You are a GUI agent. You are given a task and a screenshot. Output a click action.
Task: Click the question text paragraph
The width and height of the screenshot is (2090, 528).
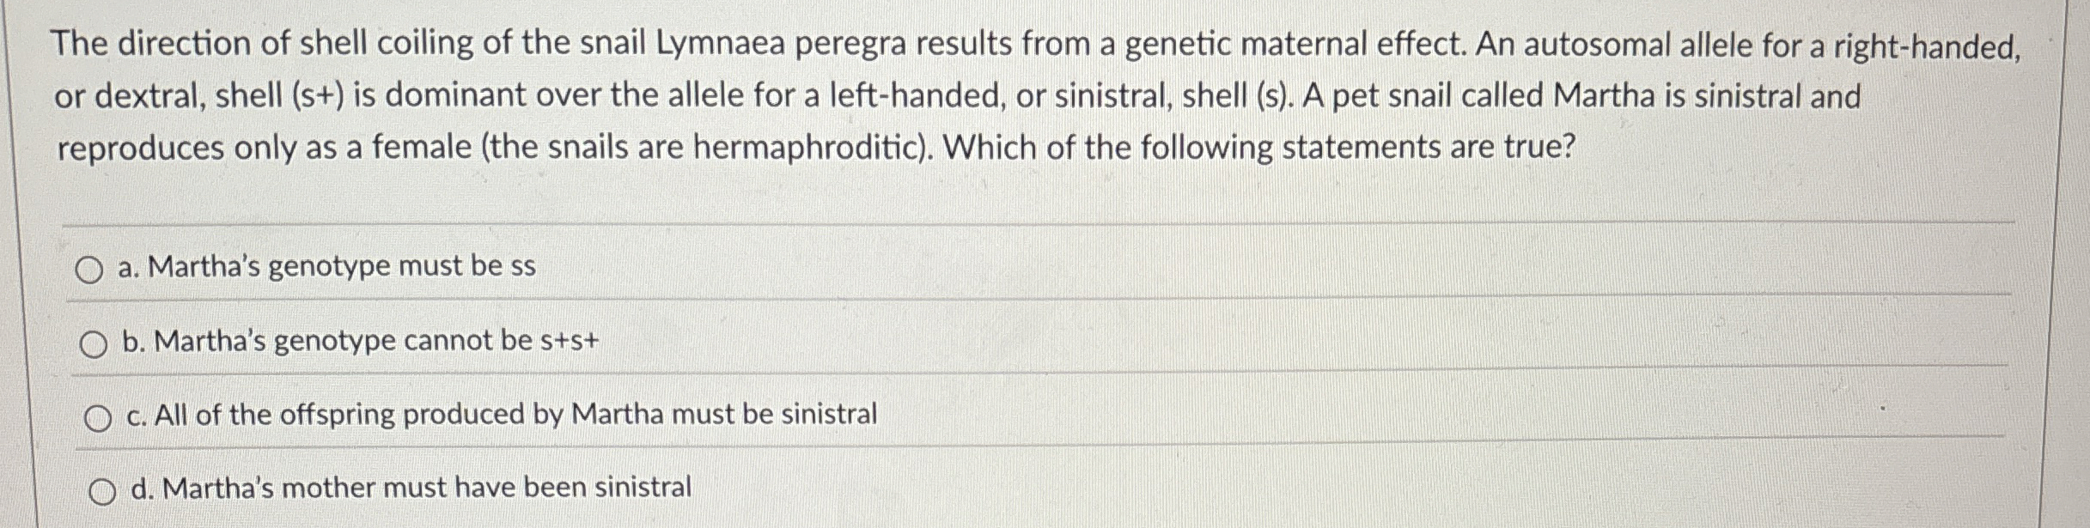coord(945,94)
